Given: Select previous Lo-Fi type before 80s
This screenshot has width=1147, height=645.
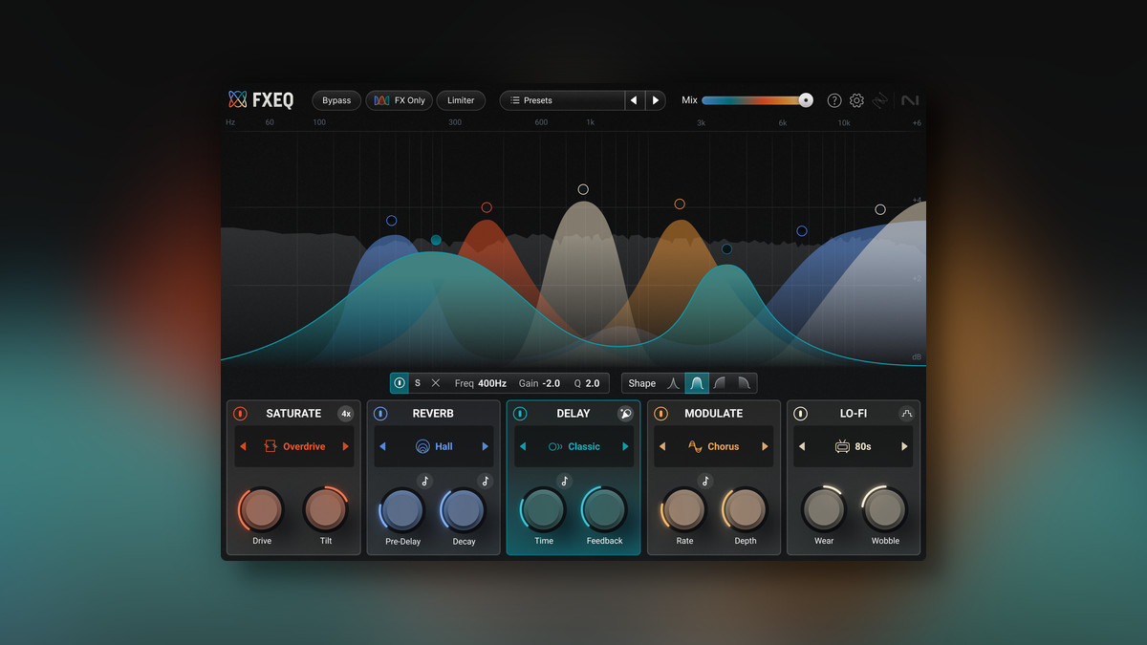Looking at the screenshot, I should tap(802, 446).
